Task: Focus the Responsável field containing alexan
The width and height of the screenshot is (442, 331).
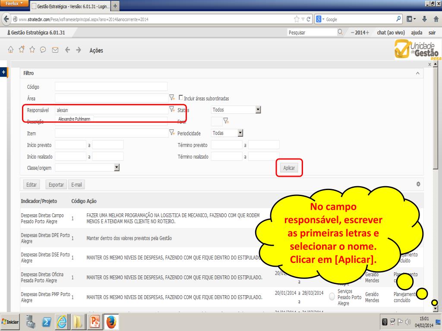Action: pyautogui.click(x=111, y=110)
